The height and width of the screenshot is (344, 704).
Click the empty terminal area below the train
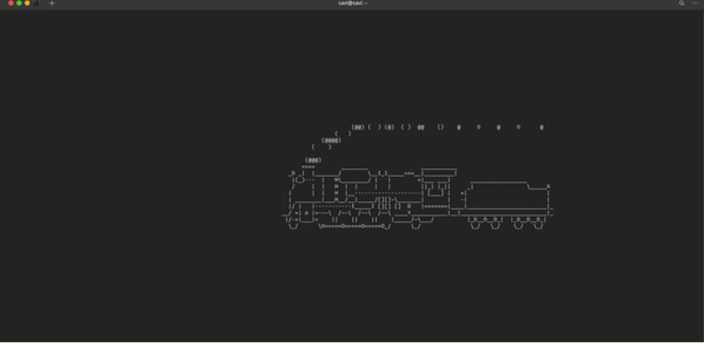coord(352,286)
